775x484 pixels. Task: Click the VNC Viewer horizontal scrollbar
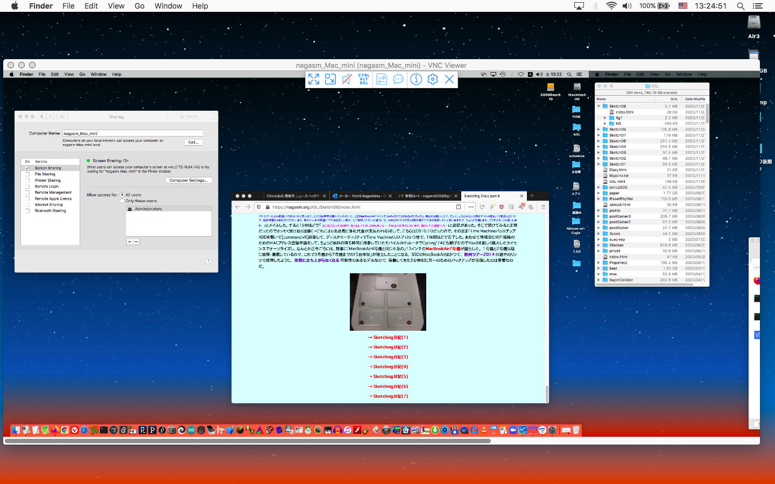coord(248,441)
